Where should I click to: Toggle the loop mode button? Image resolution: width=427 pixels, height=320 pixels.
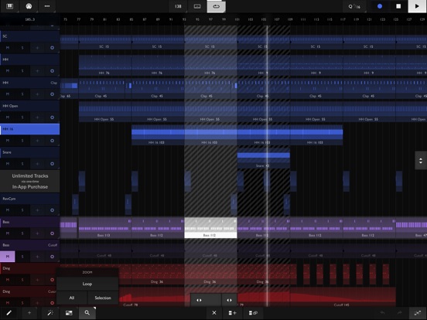pos(217,6)
